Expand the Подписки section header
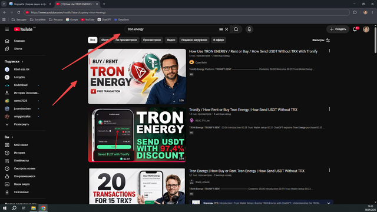This screenshot has height=212, width=377. point(14,61)
